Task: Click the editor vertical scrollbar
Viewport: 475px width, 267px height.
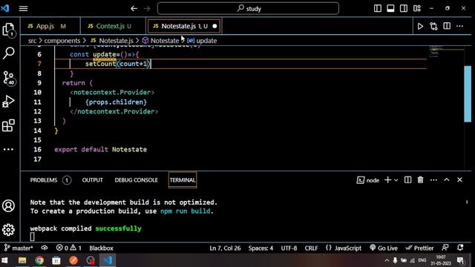Action: tap(468, 94)
